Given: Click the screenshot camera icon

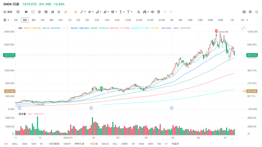Looking at the screenshot, I should pyautogui.click(x=244, y=12).
